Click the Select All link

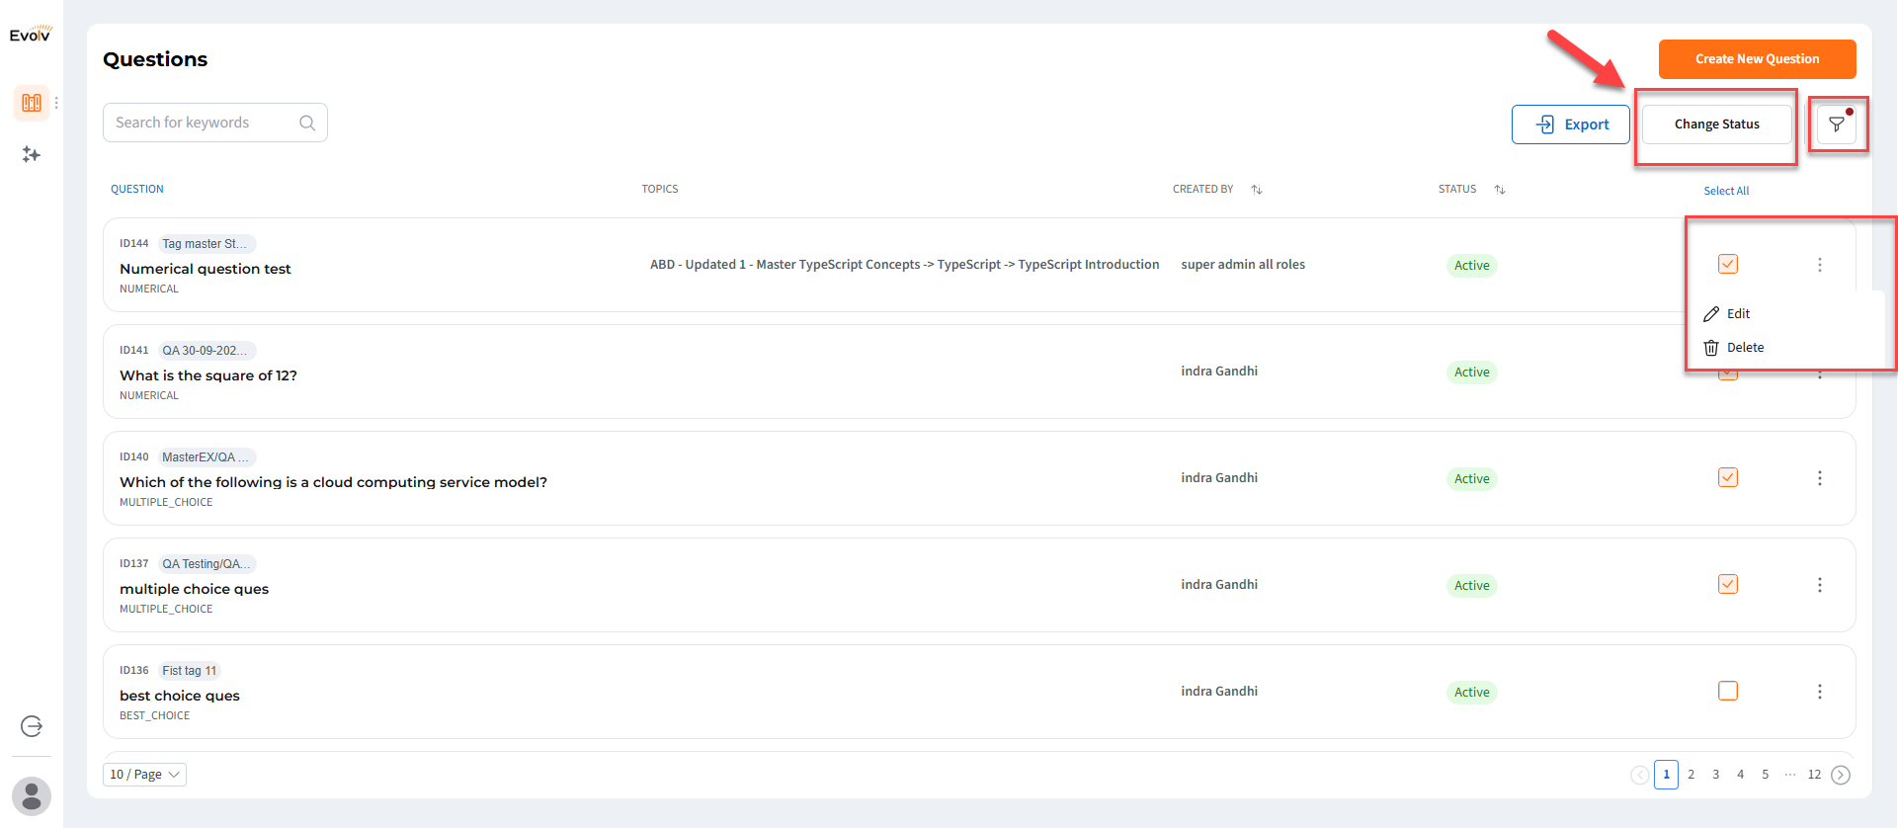click(x=1726, y=191)
